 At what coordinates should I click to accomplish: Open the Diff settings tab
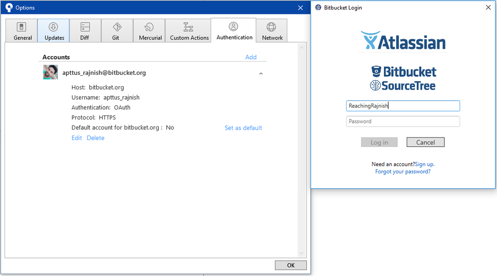85,30
